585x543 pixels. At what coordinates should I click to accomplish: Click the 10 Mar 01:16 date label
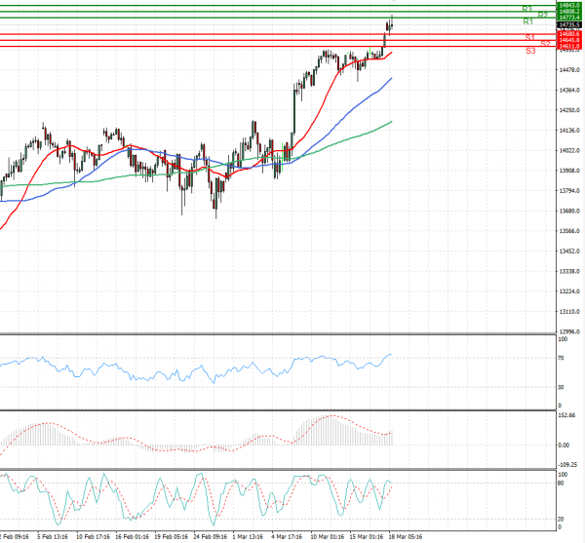(x=328, y=536)
